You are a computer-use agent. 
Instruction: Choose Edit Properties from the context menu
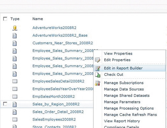pyautogui.click(x=117, y=60)
